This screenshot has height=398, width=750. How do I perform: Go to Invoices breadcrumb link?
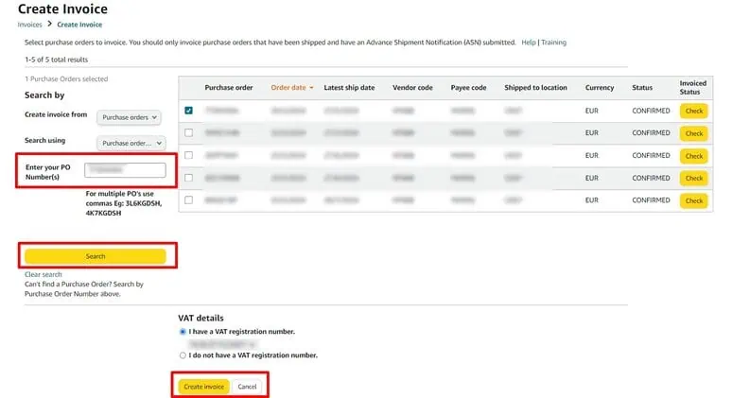pyautogui.click(x=29, y=25)
